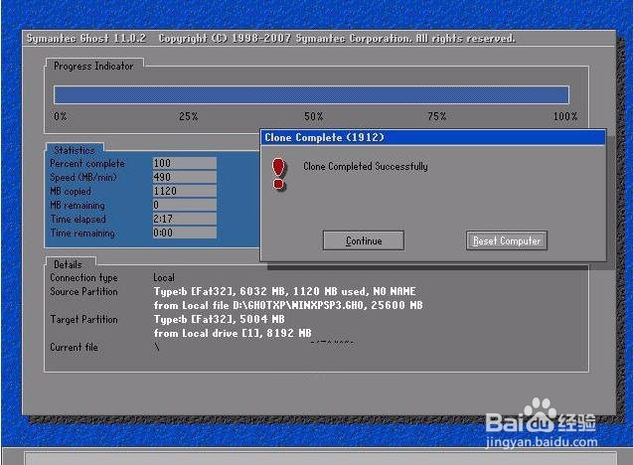Image resolution: width=633 pixels, height=465 pixels.
Task: Click the Speed value 490
Action: pyautogui.click(x=185, y=177)
